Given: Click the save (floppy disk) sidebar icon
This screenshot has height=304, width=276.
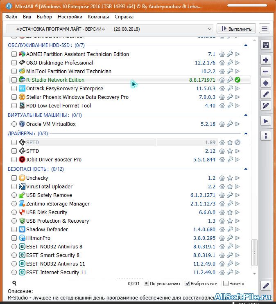Looking at the screenshot, I should [x=265, y=45].
